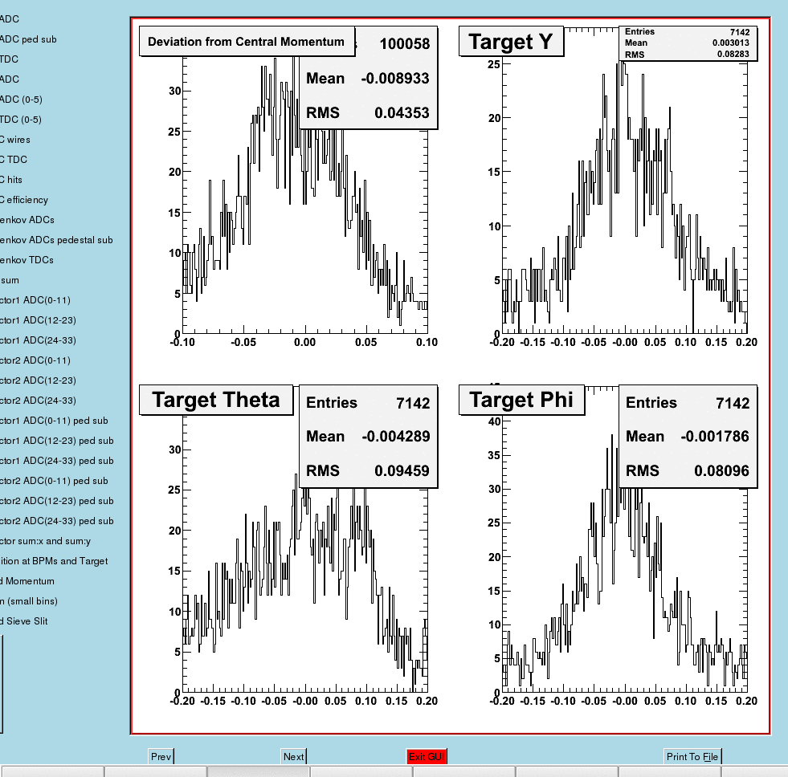Select 'ctor1 ADC(12-23) ped sub' entry
Image resolution: width=788 pixels, height=777 pixels.
click(x=57, y=441)
